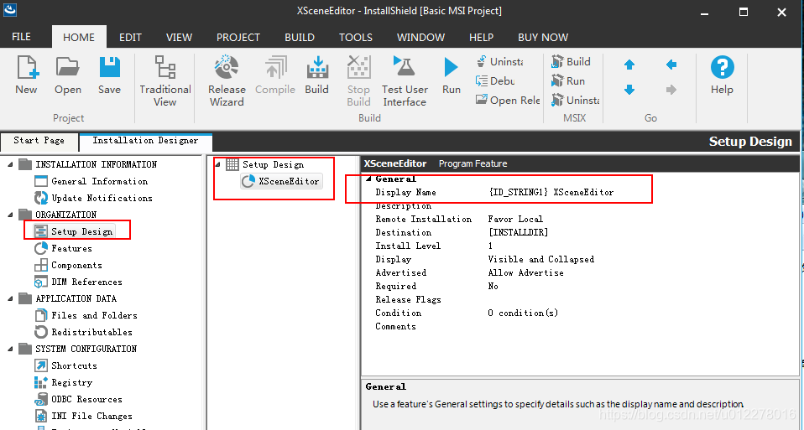Collapse the APPLICATION DATA node
This screenshot has width=804, height=430.
10,298
